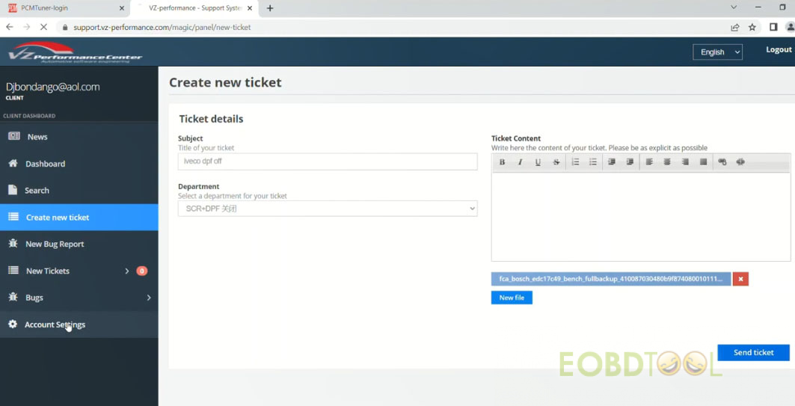Open the Department dropdown

pos(327,209)
